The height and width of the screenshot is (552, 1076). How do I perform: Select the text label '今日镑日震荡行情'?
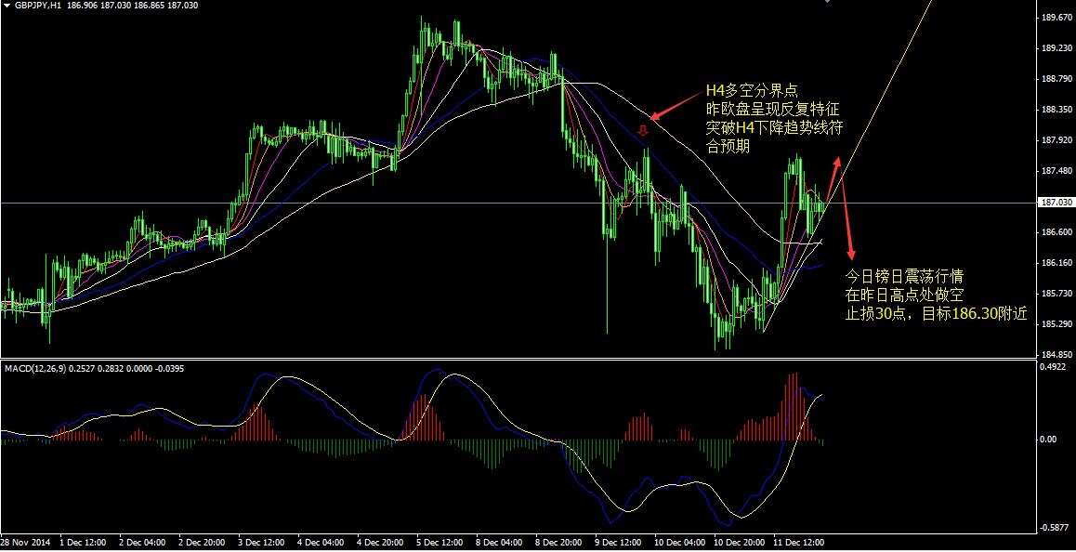[904, 277]
